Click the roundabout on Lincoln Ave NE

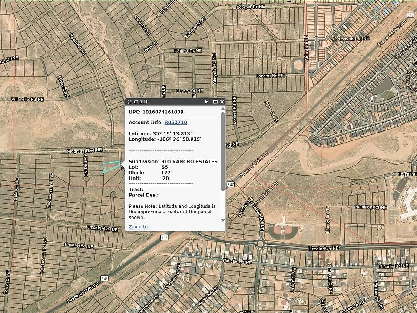coord(260,244)
